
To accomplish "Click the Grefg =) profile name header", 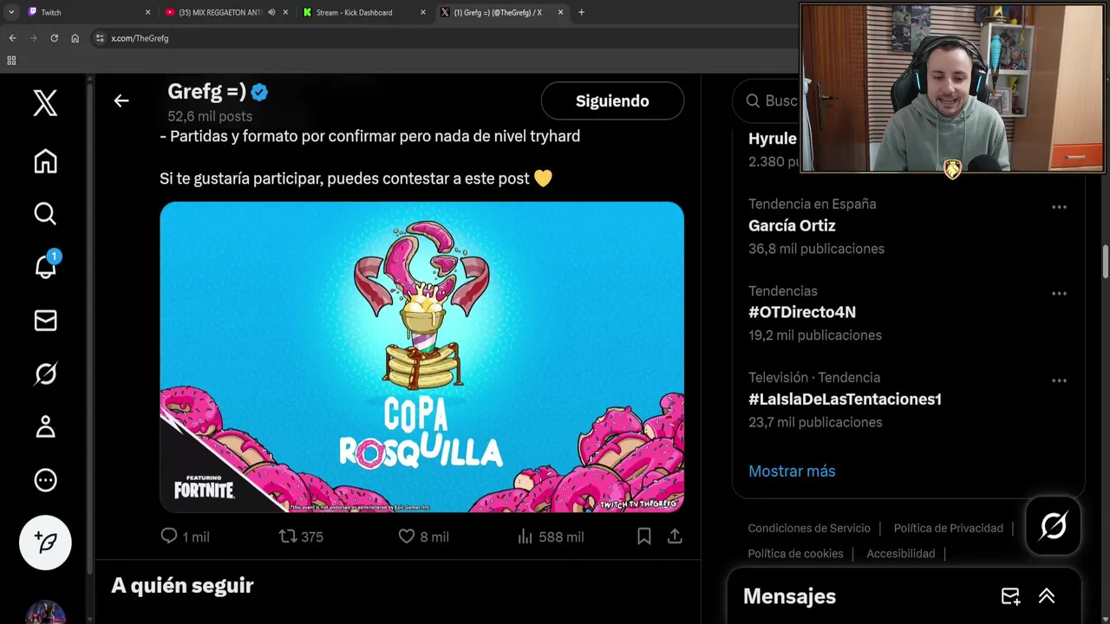I will click(206, 92).
